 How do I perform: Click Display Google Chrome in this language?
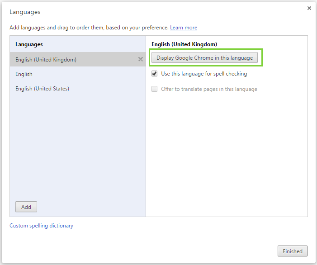tap(204, 58)
